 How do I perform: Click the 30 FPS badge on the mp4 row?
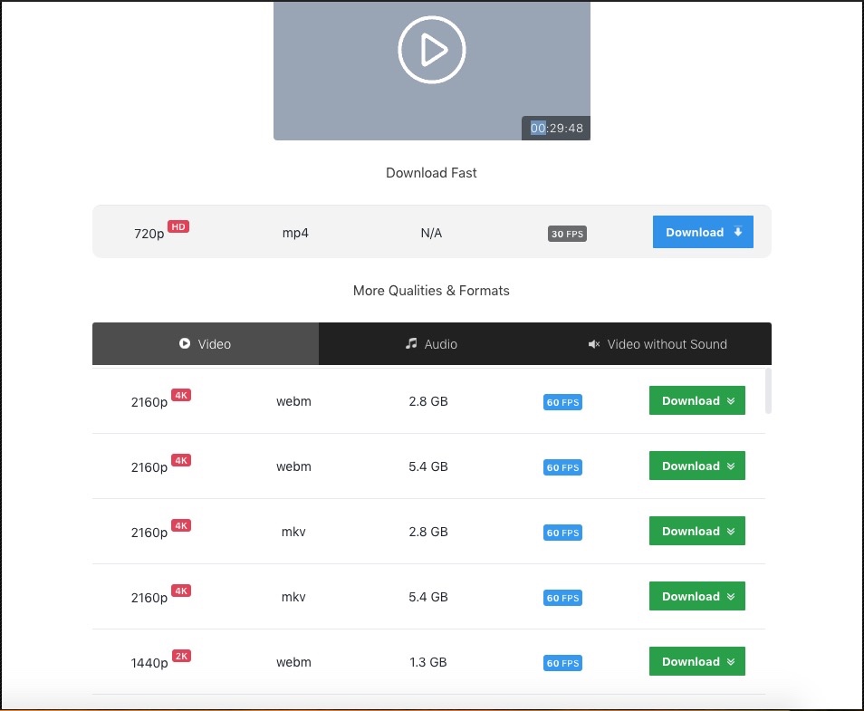(567, 233)
